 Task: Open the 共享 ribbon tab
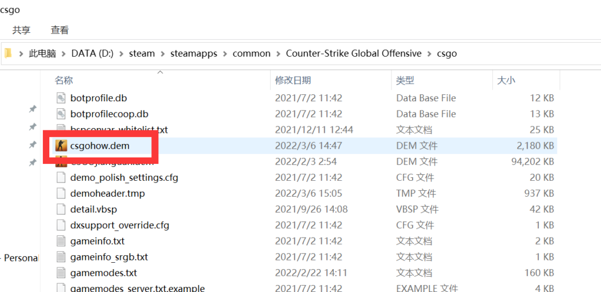(21, 30)
